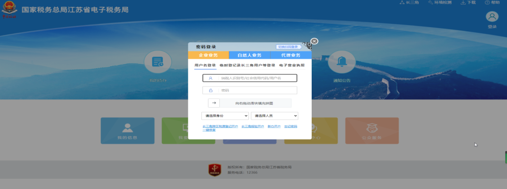
Task: Click 版权所有 国家税务总局江苏省税务局 footer text
Action: (260, 167)
